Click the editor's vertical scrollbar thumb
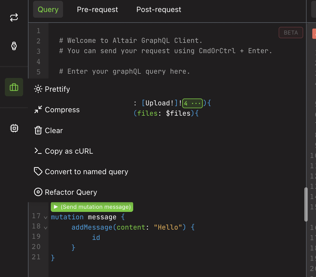 pos(306,204)
